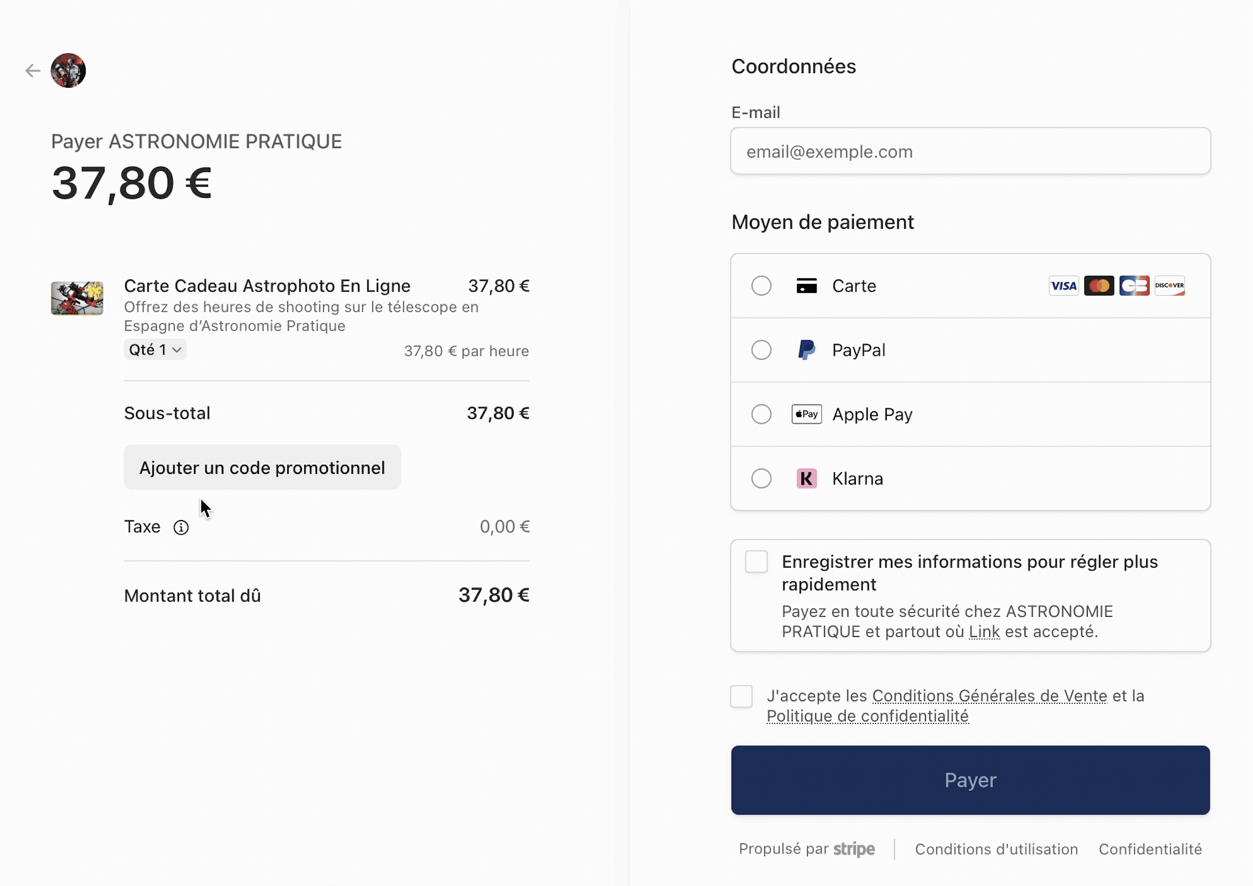This screenshot has width=1253, height=886.
Task: Click the PayPal logo icon
Action: point(806,350)
